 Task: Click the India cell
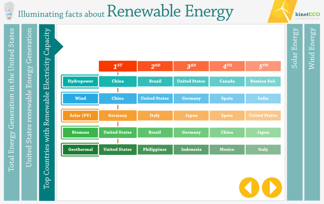pyautogui.click(x=263, y=98)
